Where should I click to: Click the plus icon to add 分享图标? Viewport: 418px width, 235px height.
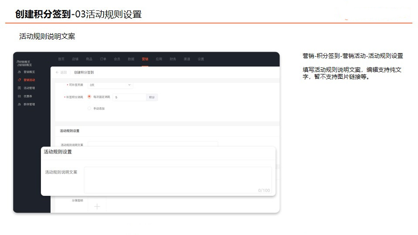point(97,206)
